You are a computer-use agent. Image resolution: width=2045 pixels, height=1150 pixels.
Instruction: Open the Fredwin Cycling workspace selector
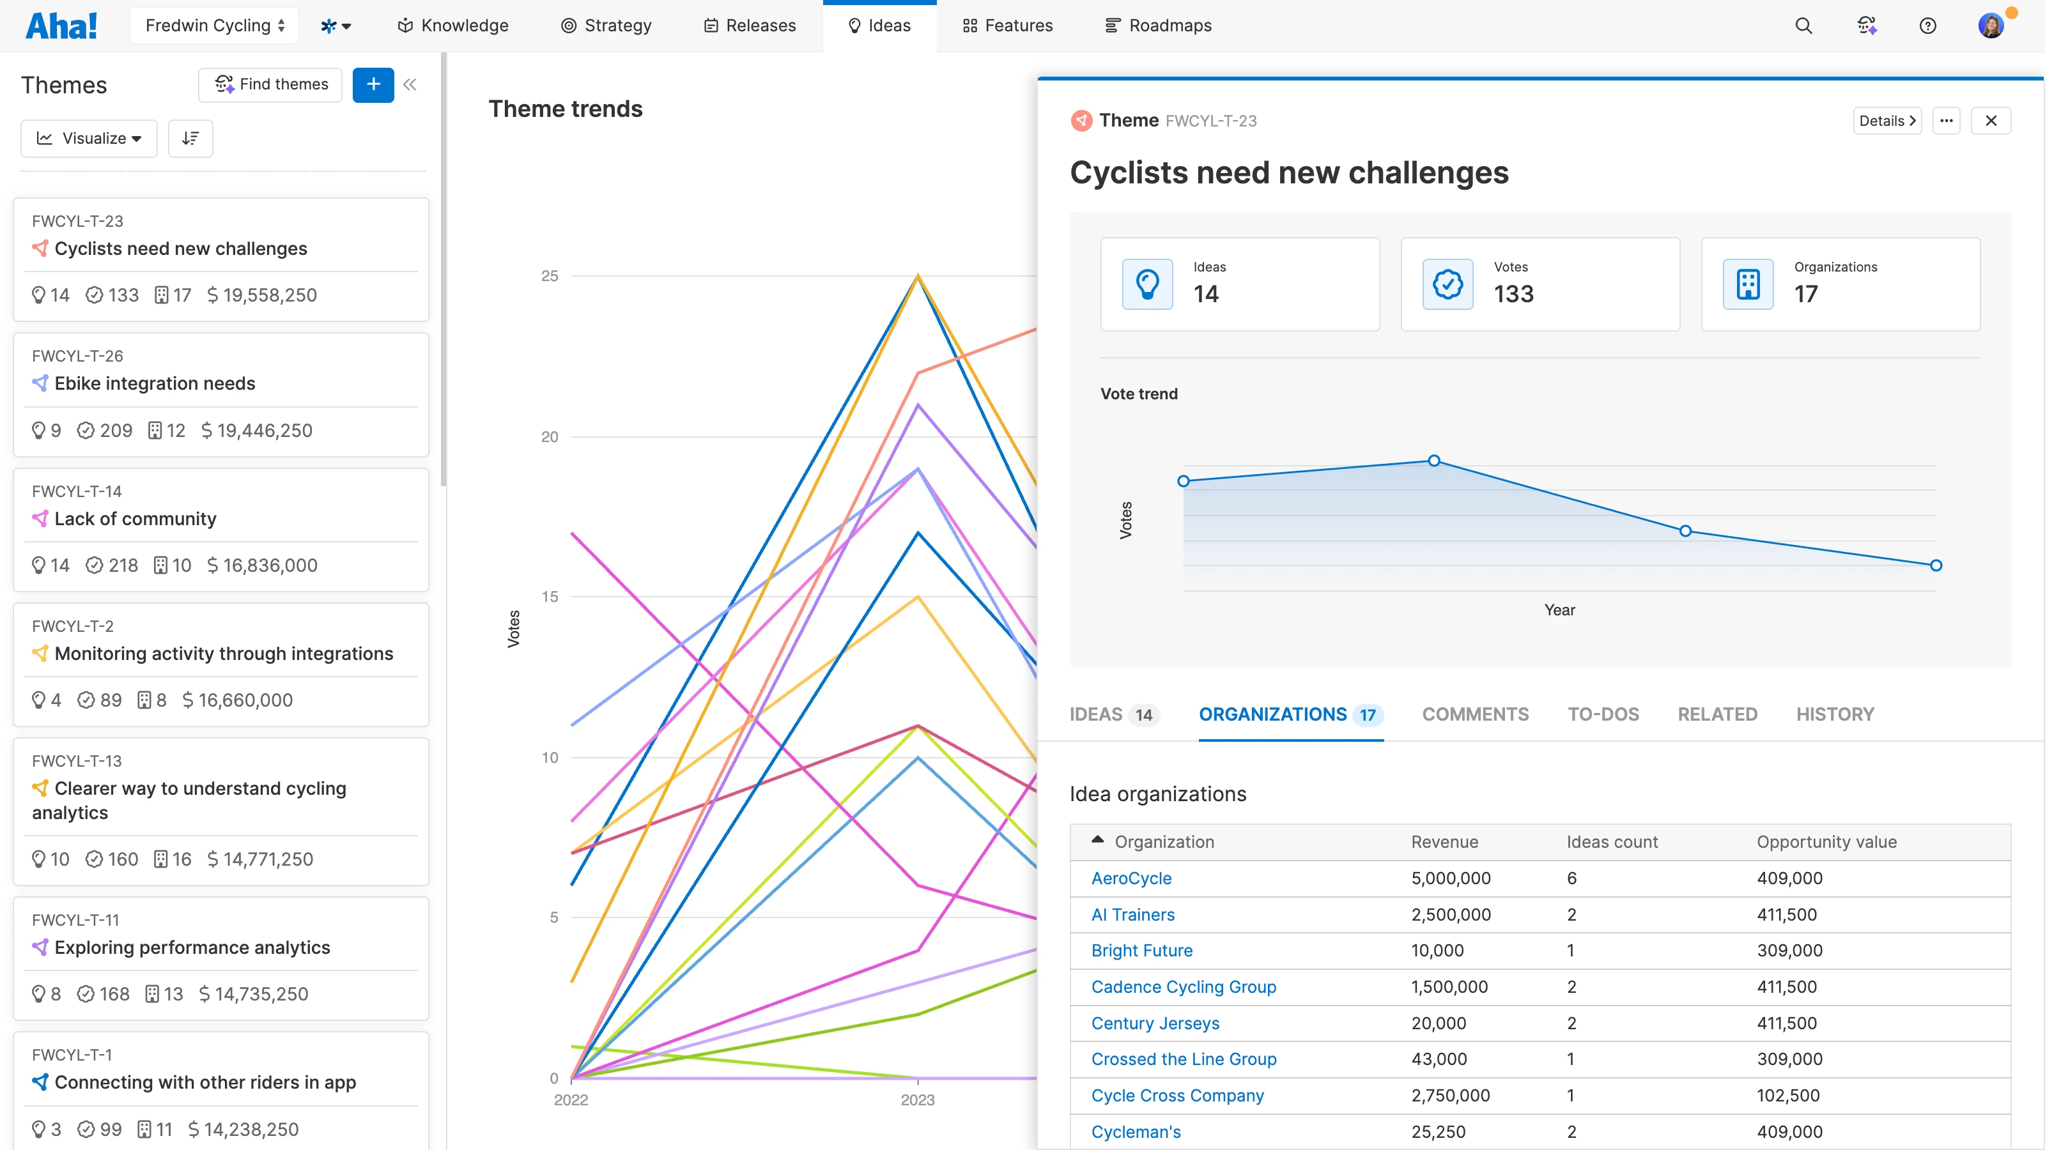click(x=214, y=26)
